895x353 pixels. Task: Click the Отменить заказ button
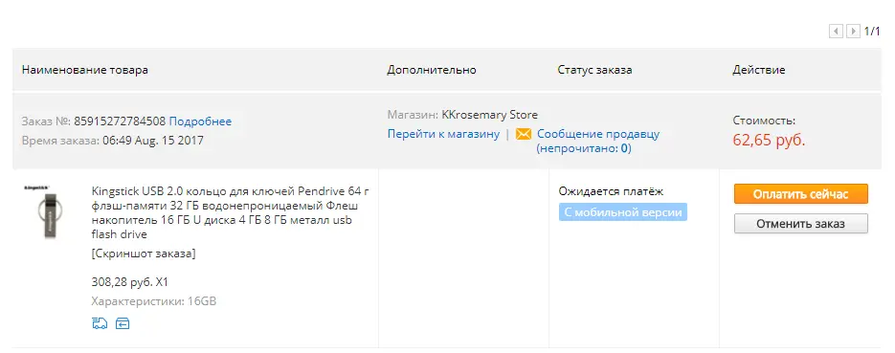point(801,224)
